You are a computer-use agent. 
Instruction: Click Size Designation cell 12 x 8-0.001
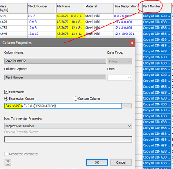pos(128,28)
